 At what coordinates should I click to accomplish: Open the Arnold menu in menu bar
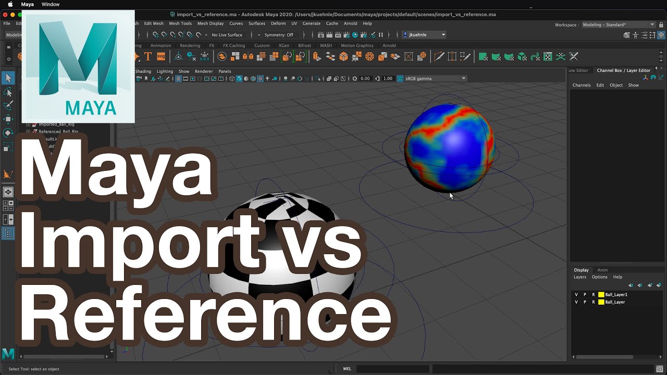point(350,23)
